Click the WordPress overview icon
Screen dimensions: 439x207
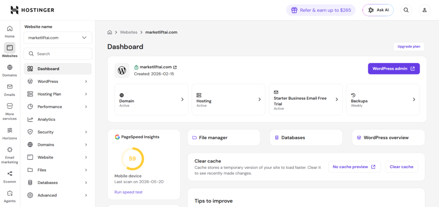click(x=359, y=138)
